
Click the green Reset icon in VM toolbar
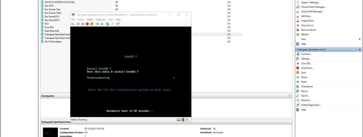(102, 24)
